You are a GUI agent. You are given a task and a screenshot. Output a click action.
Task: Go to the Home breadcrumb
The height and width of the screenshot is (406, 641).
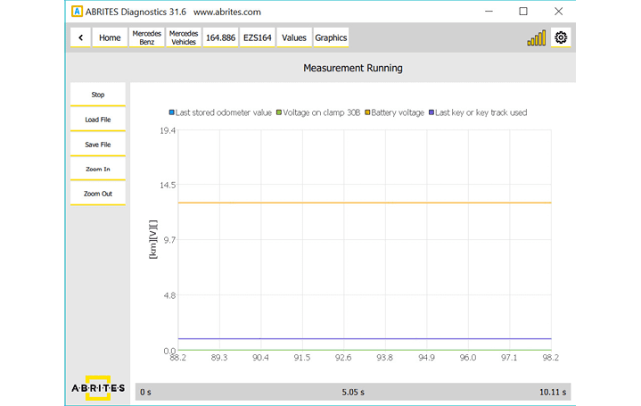click(110, 37)
